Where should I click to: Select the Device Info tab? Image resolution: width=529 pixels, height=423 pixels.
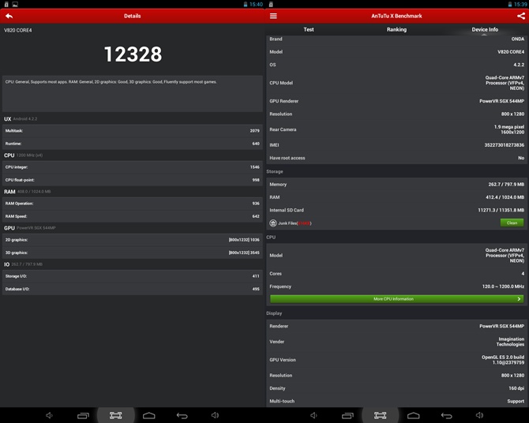coord(485,29)
